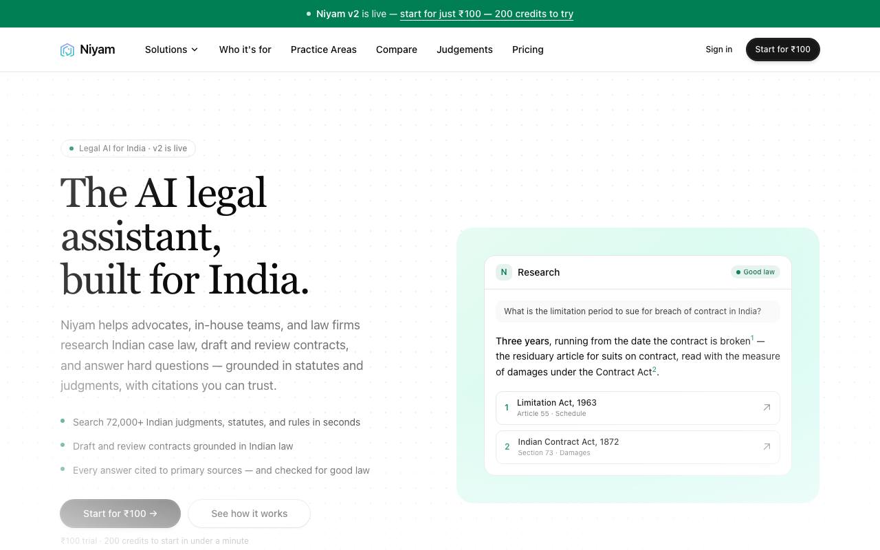The width and height of the screenshot is (880, 550).
Task: Open the Limitation Act, 1963 citation card
Action: [638, 408]
